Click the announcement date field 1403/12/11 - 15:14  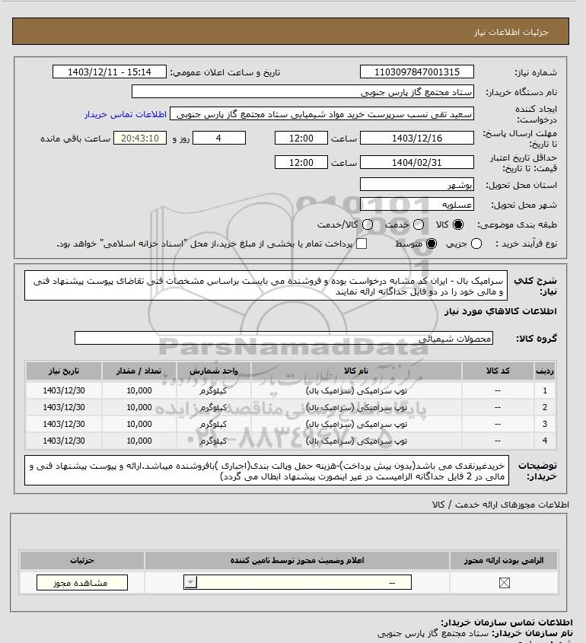point(110,72)
